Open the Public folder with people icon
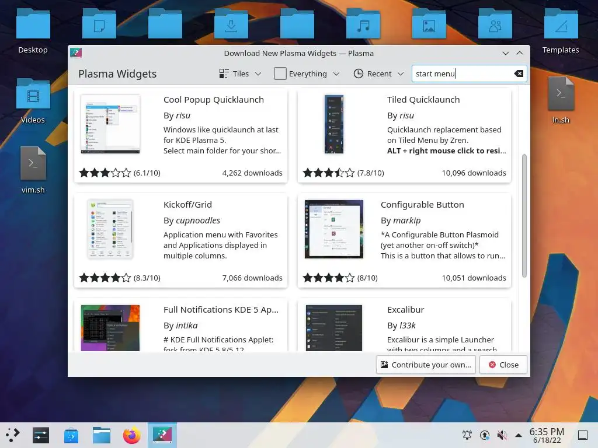This screenshot has height=448, width=598. click(x=495, y=23)
